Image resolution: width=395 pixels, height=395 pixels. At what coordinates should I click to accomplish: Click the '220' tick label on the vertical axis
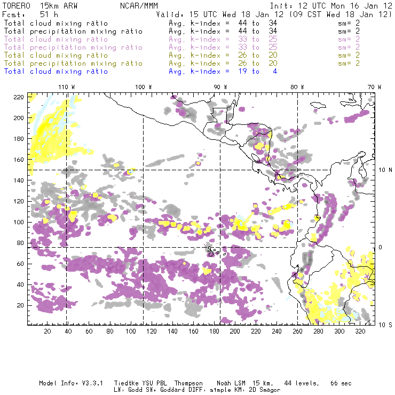pyautogui.click(x=19, y=97)
